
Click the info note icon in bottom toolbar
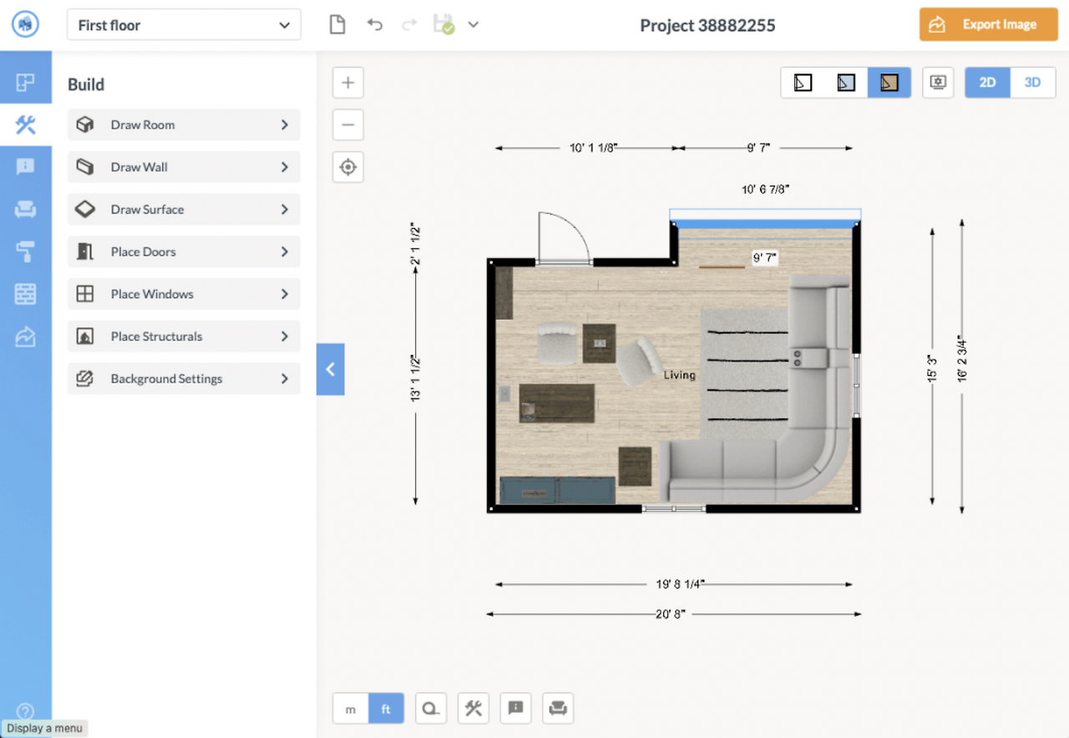tap(516, 709)
